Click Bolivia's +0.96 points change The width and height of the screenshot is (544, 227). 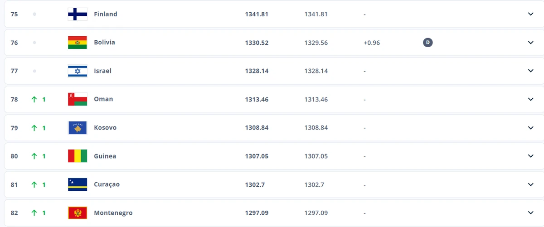tap(371, 43)
